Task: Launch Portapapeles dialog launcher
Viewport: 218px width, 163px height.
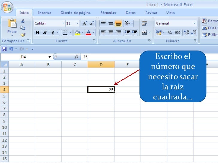Action: coord(28,41)
